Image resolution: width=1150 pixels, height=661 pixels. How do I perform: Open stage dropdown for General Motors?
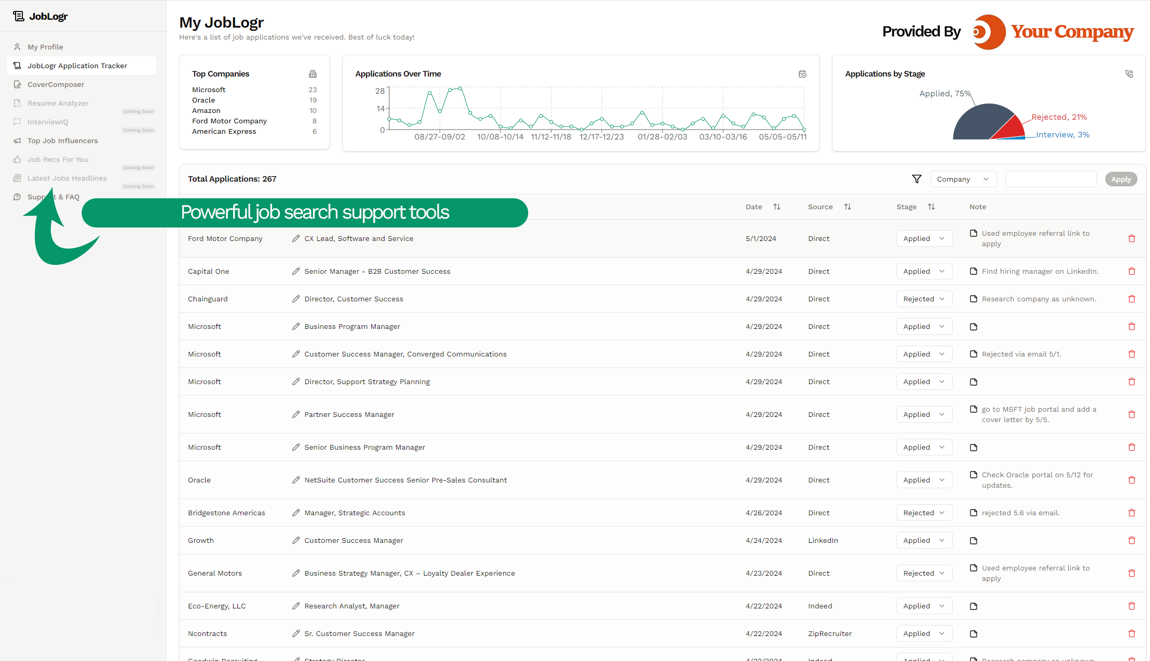pyautogui.click(x=924, y=573)
